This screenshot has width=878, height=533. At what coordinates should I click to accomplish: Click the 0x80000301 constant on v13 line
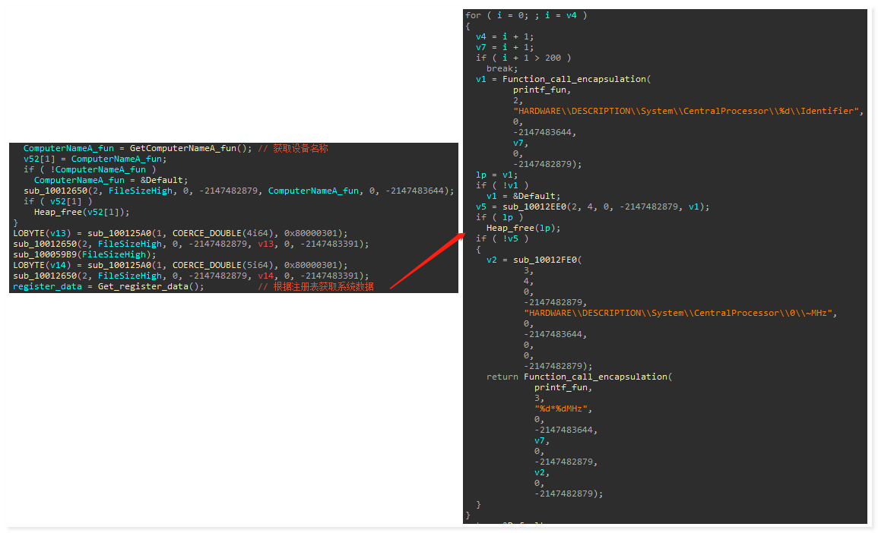(313, 233)
